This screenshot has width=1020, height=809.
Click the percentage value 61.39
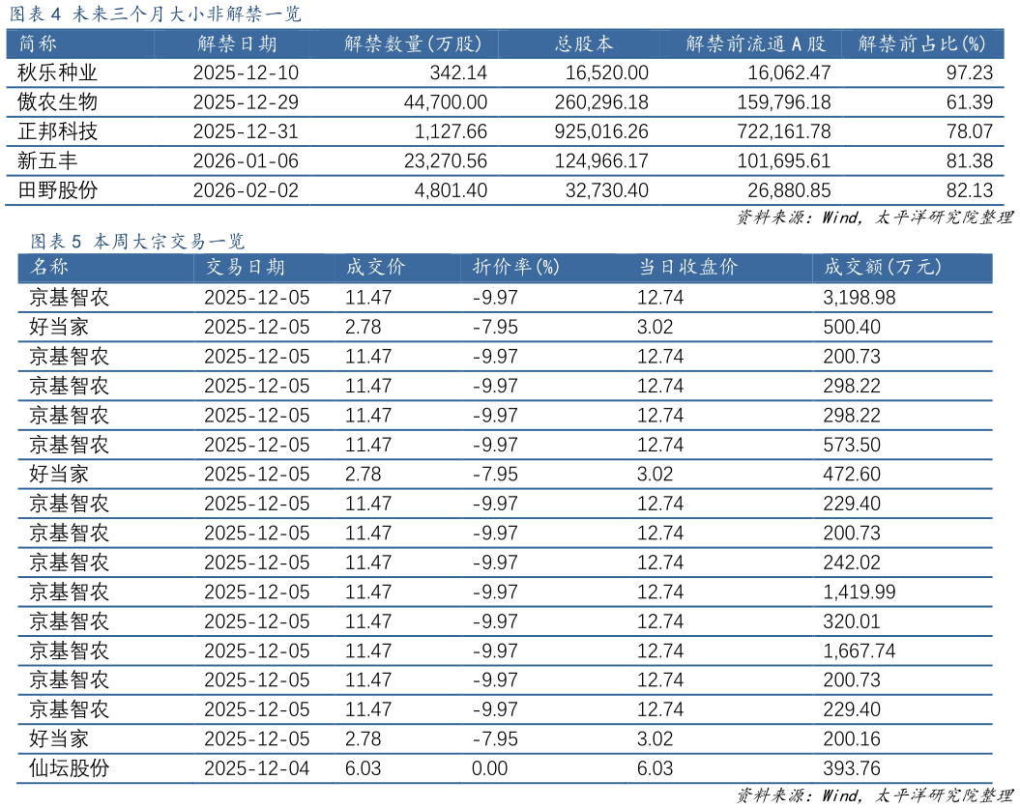(x=970, y=102)
